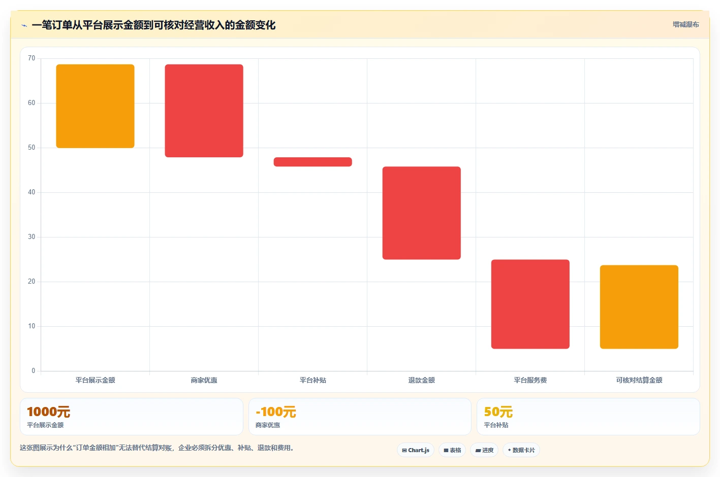The height and width of the screenshot is (477, 720).
Task: Click the y-axis value 0
Action: tap(34, 371)
